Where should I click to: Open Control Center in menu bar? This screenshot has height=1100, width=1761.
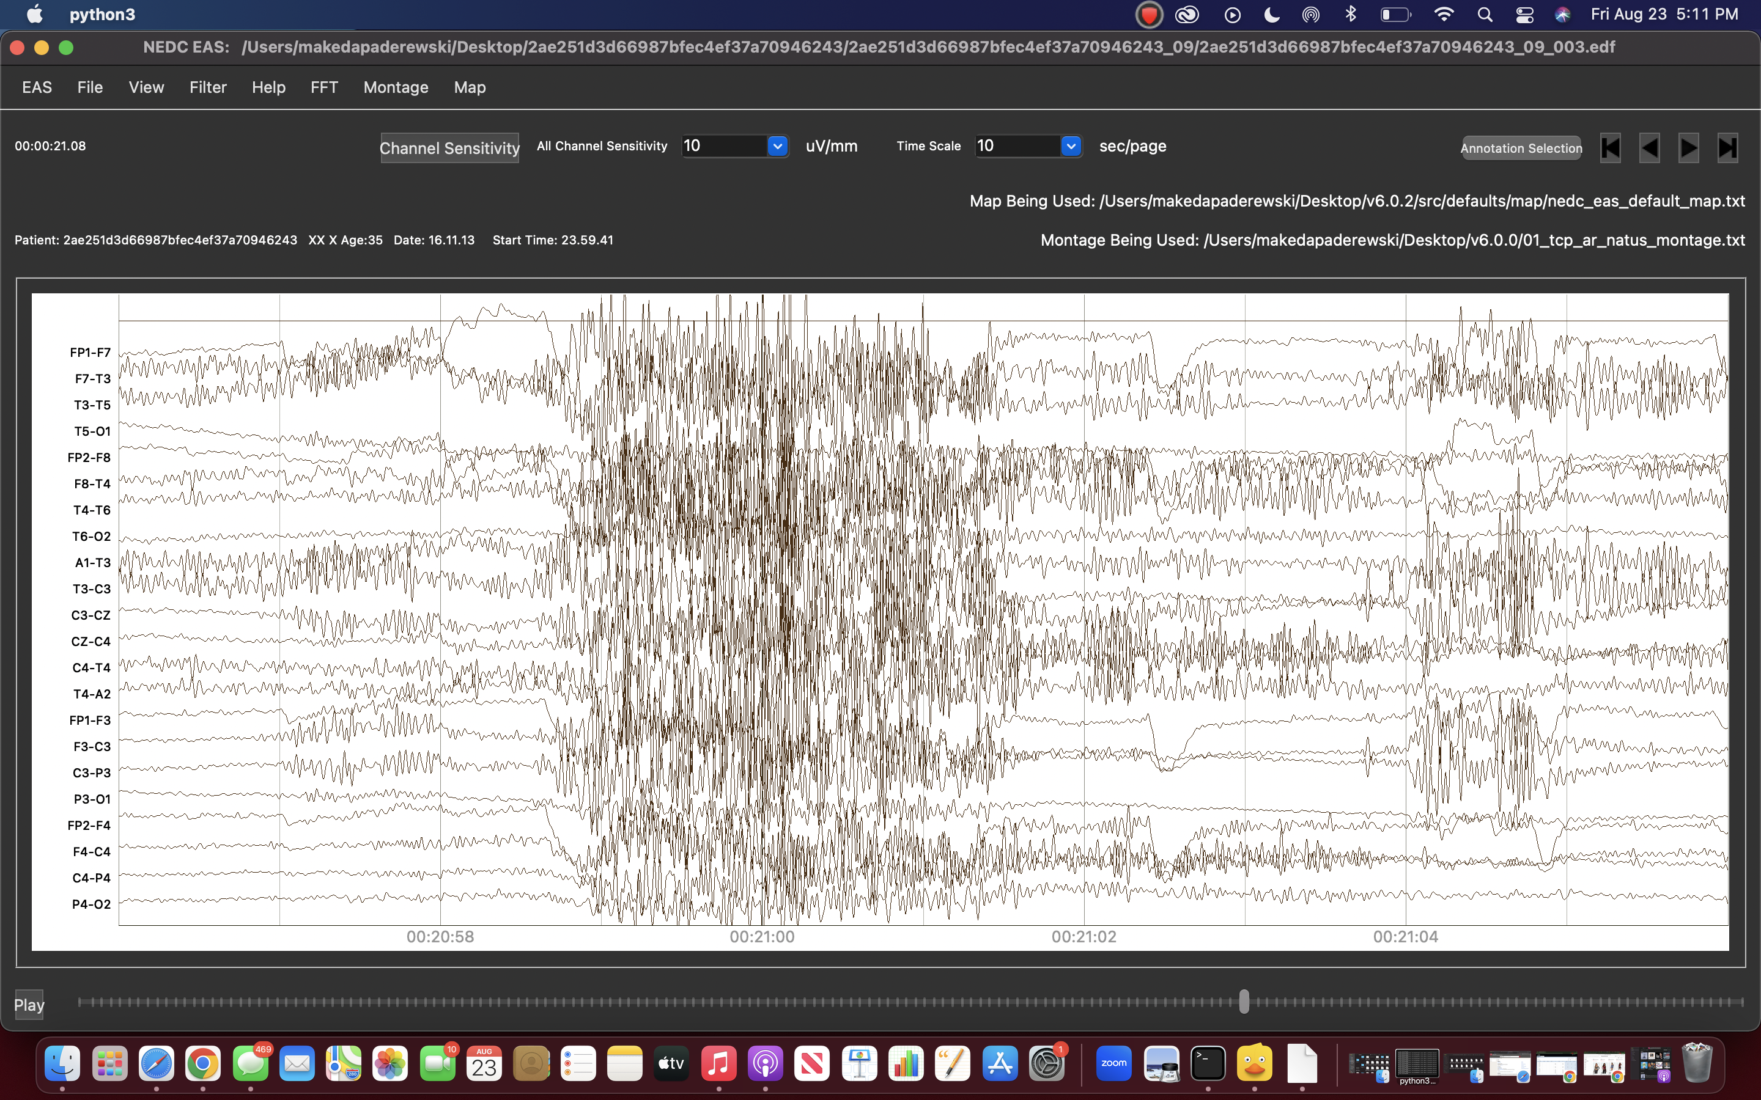click(1524, 15)
